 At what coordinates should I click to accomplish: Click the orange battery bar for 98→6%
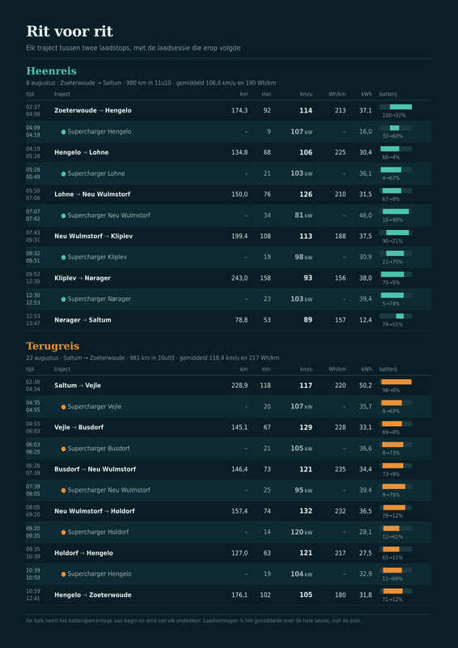[395, 382]
